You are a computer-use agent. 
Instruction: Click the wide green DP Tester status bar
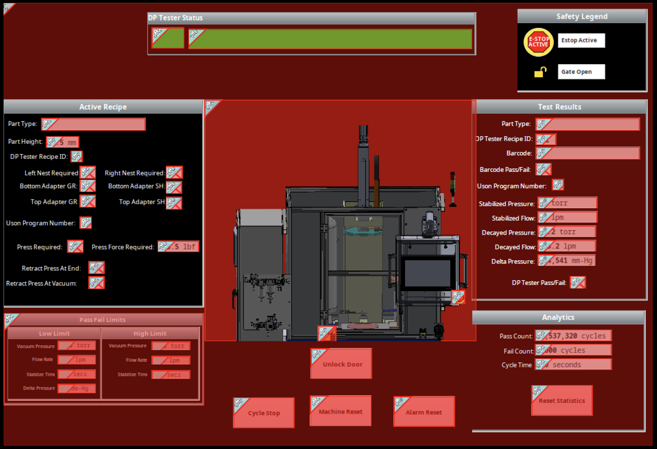coord(330,39)
